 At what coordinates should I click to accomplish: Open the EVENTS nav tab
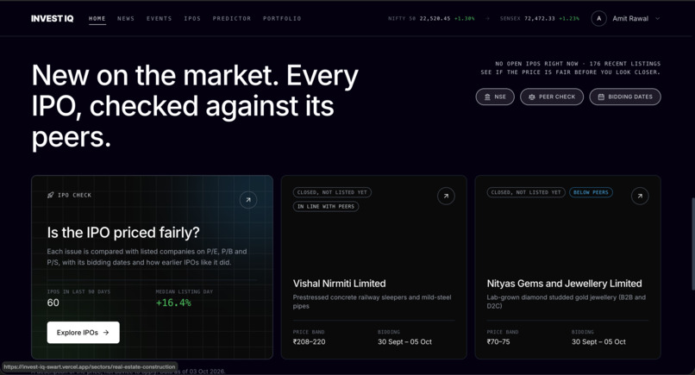pos(160,19)
